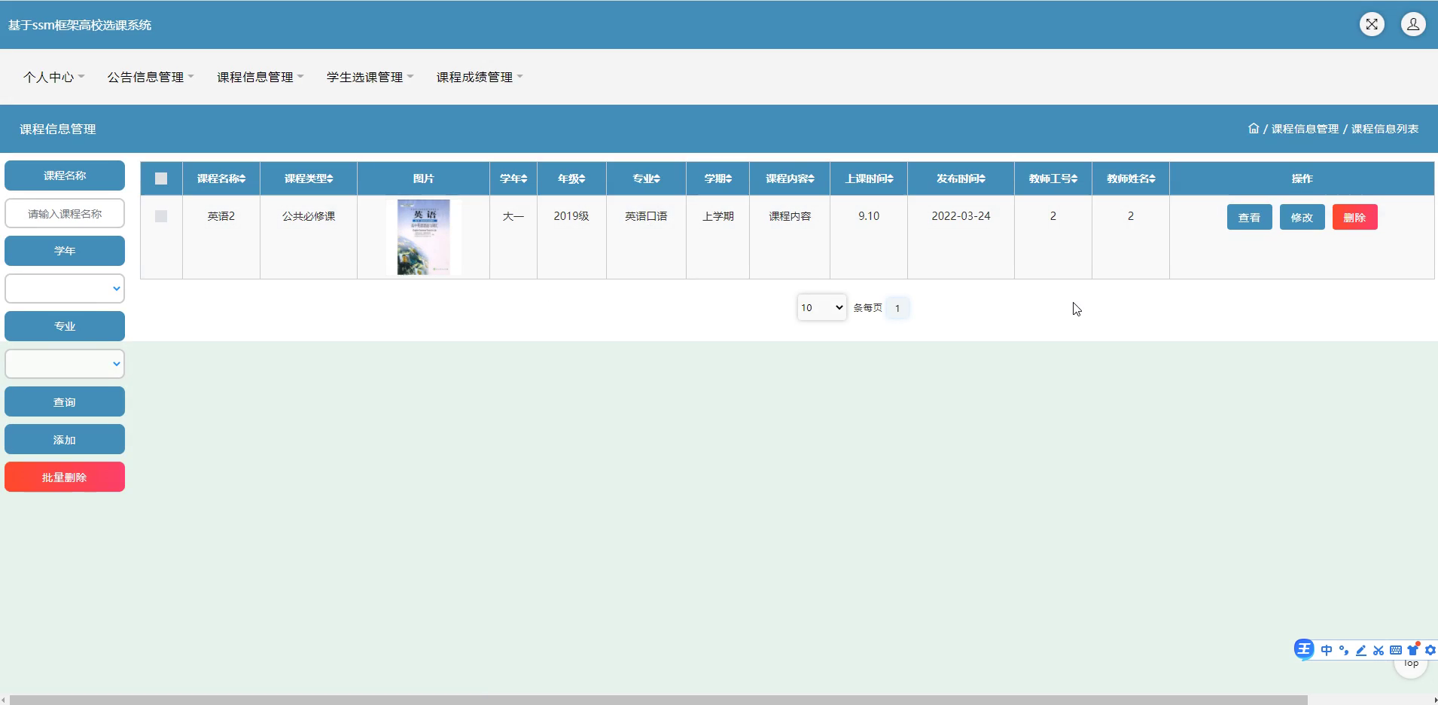This screenshot has height=705, width=1438.
Task: Go to page 1 in pagination
Action: tap(897, 308)
